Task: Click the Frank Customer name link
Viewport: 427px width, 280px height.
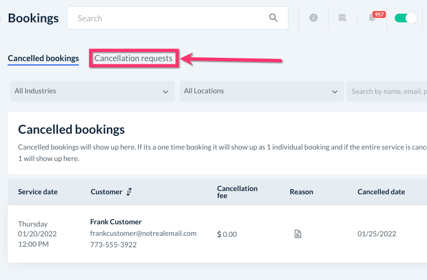Action: click(x=116, y=222)
